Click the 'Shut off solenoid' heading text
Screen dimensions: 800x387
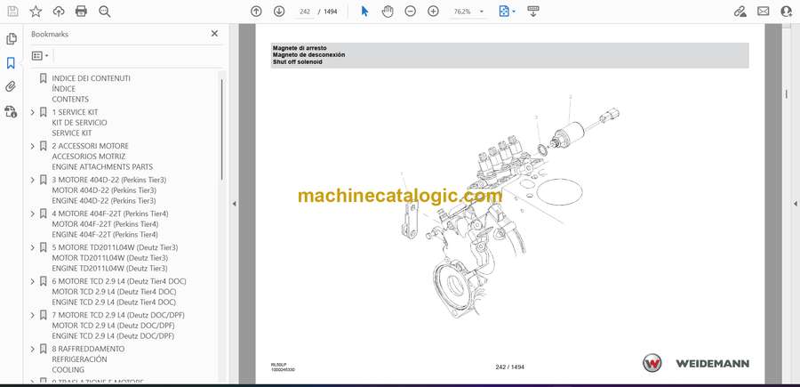pyautogui.click(x=298, y=61)
